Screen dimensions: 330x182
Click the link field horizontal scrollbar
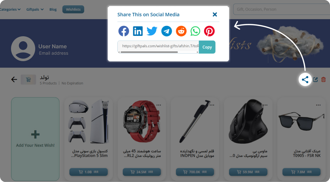158,52
